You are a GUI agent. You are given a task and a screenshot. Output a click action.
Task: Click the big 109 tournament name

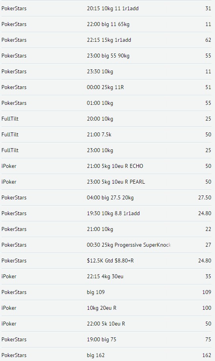tap(96, 292)
